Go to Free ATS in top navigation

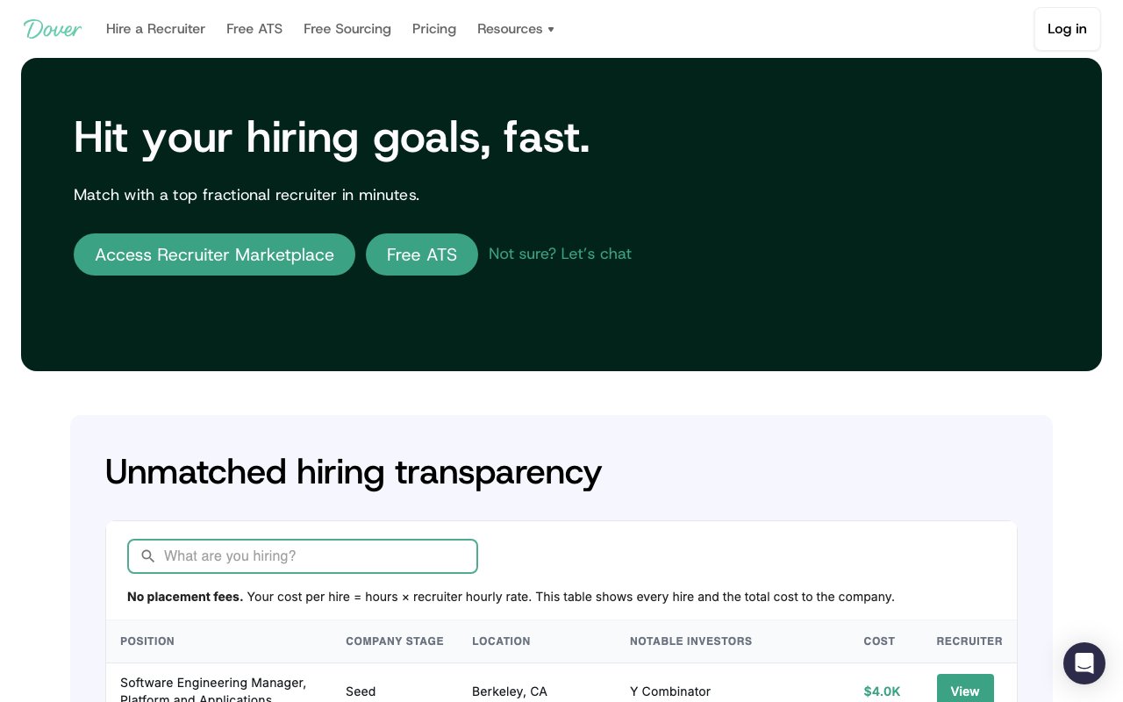(254, 29)
